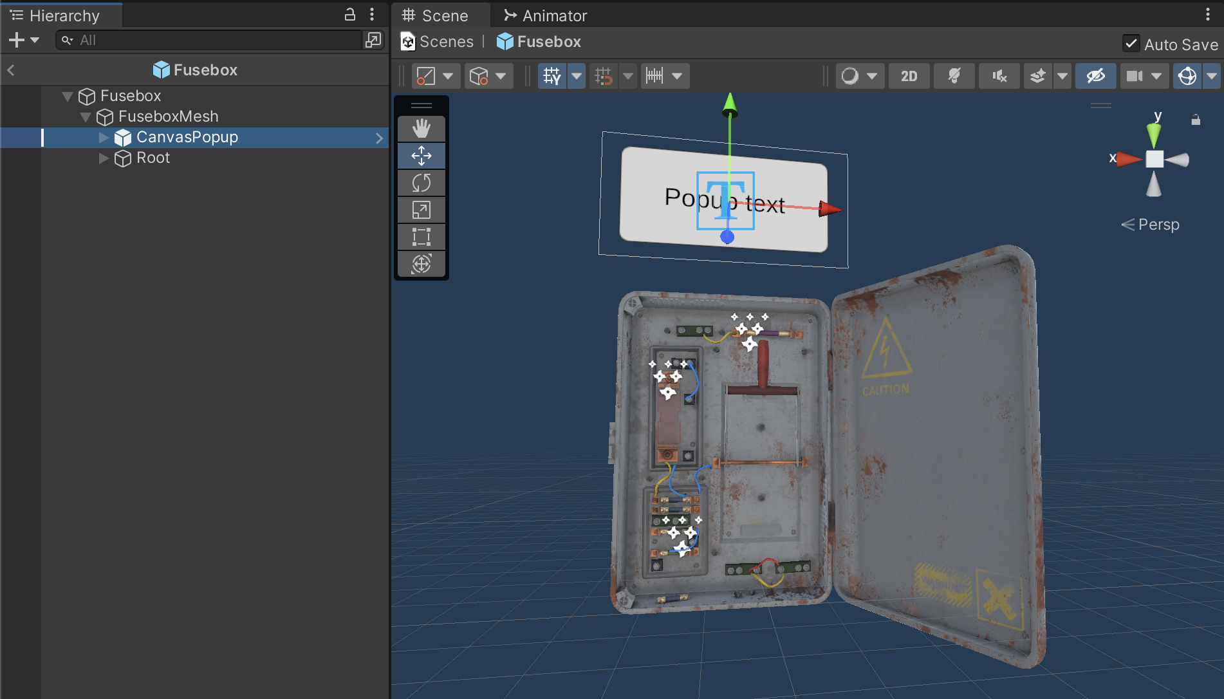Toggle the Auto Save checkbox

[x=1131, y=44]
